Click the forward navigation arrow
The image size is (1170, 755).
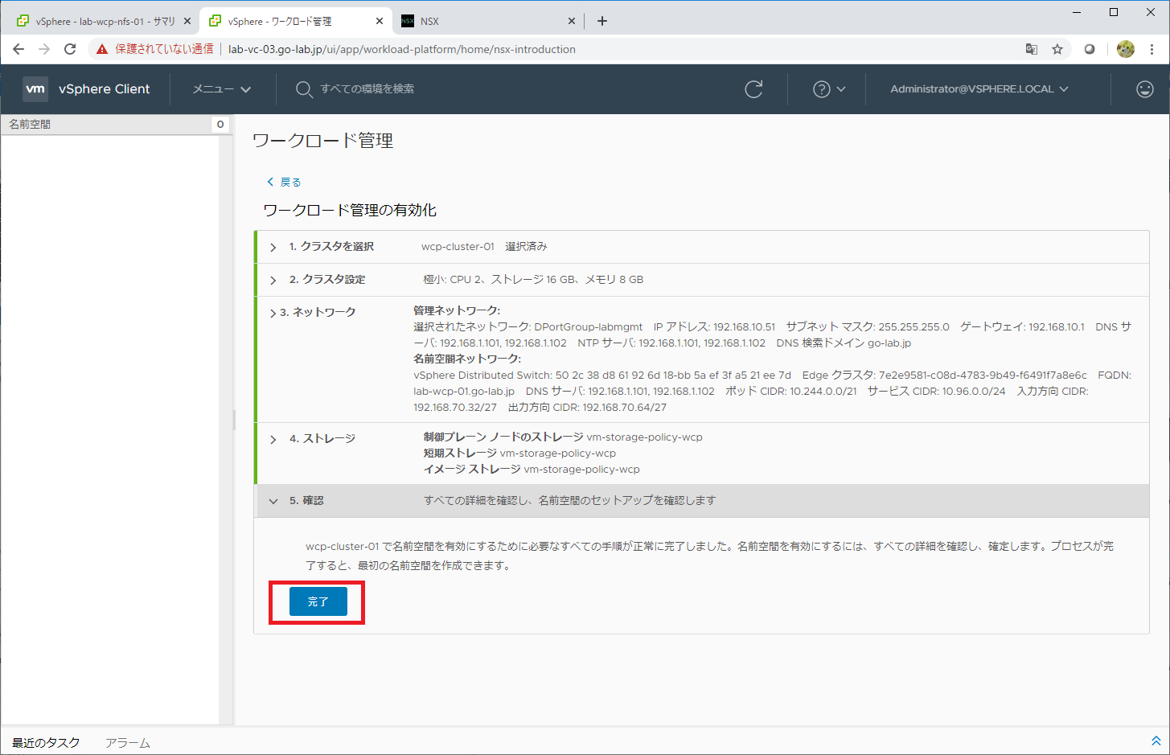[x=44, y=49]
